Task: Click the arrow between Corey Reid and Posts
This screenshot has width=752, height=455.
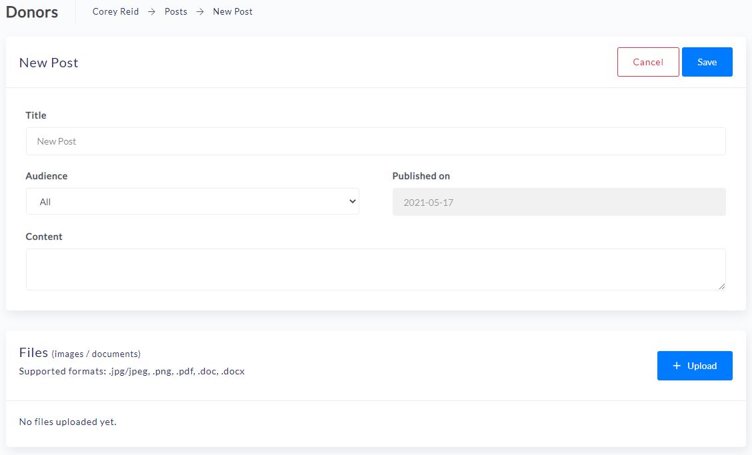Action: 152,11
